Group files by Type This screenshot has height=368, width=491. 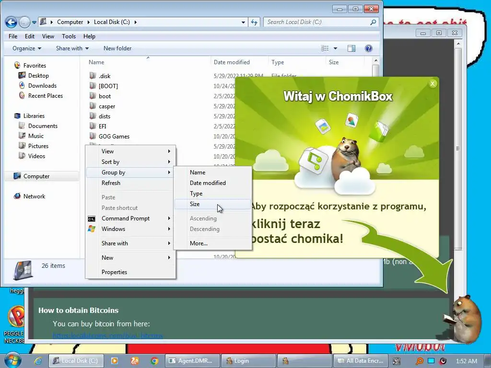pos(212,194)
